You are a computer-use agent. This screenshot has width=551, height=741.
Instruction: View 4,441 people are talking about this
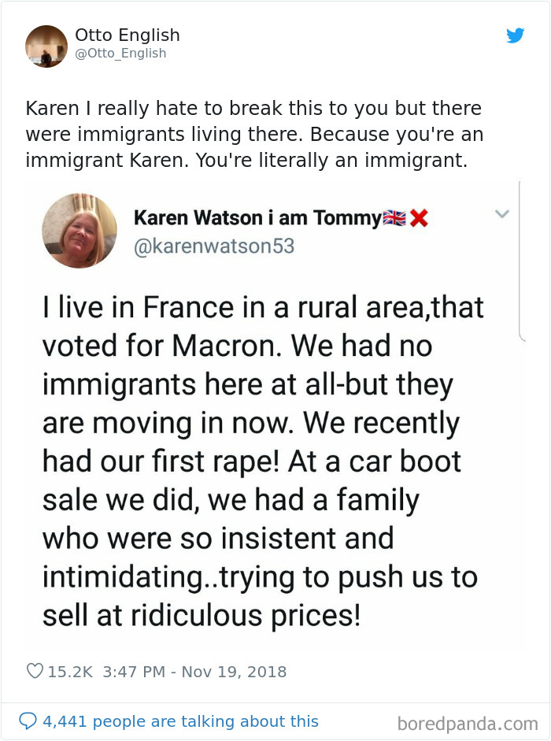point(180,721)
